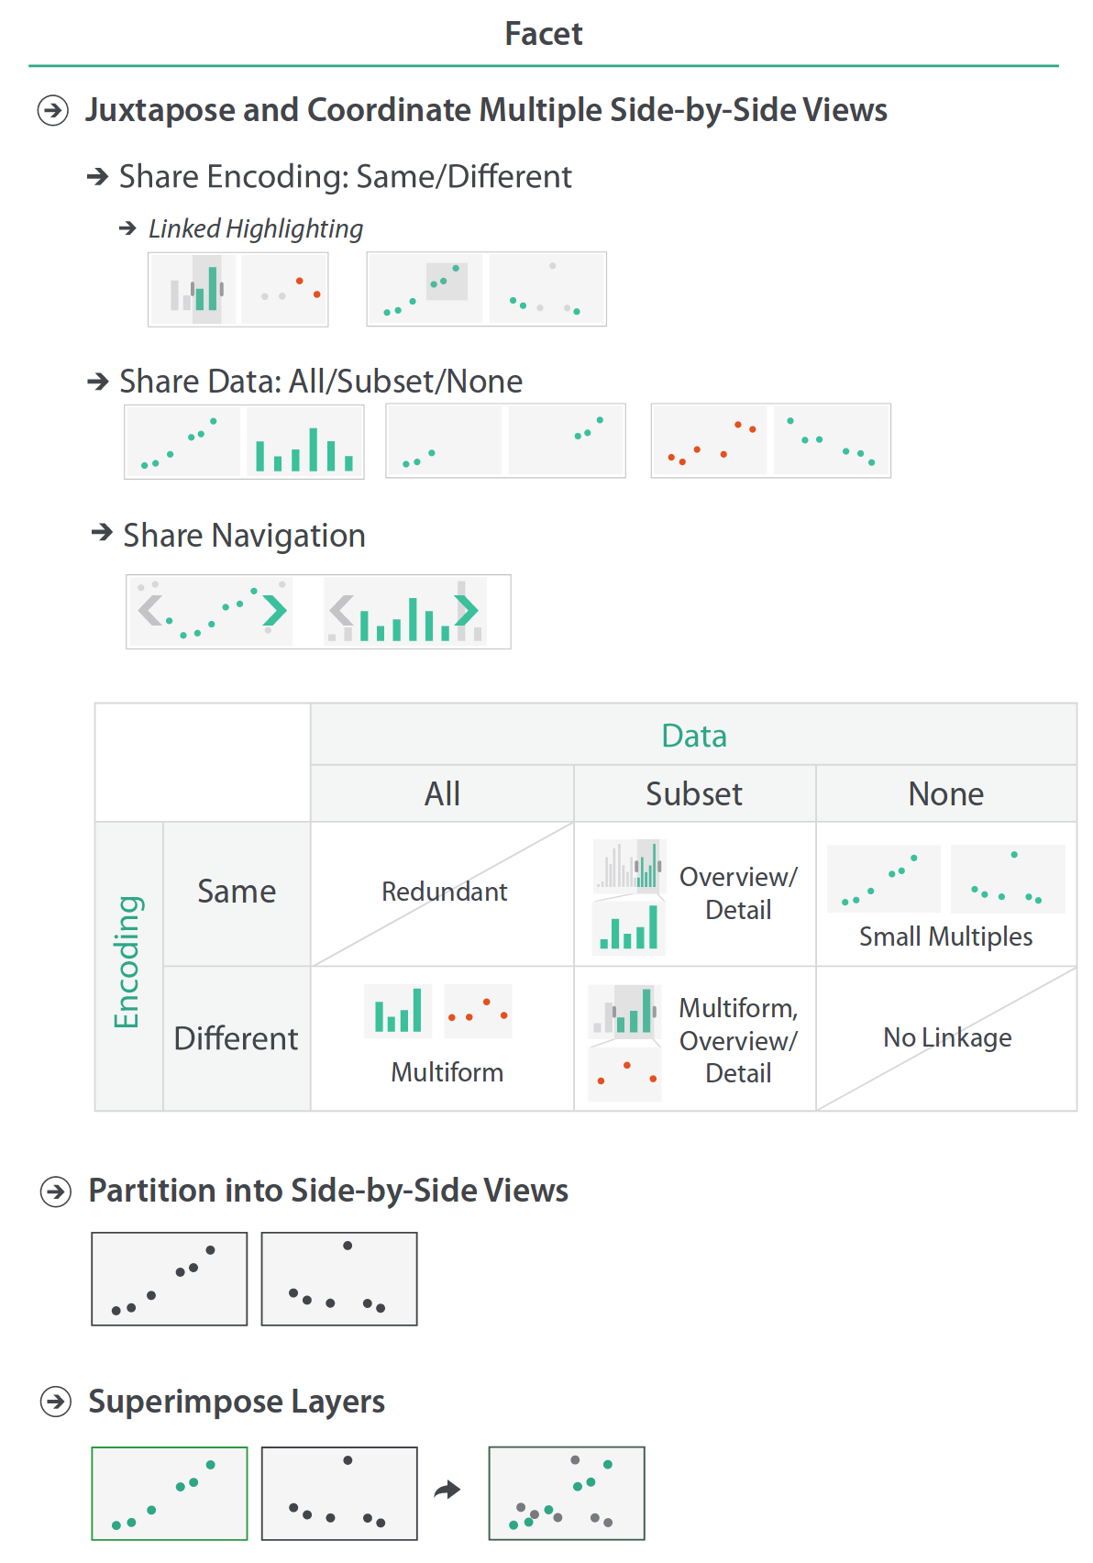Click the highlighted gray selection in linked scatterplot
1093x1563 pixels.
point(447,281)
